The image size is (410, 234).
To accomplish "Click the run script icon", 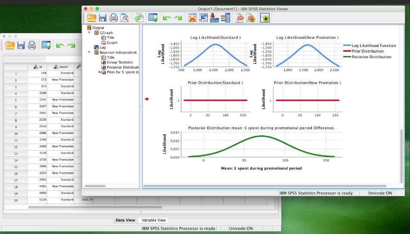I will pyautogui.click(x=251, y=18).
